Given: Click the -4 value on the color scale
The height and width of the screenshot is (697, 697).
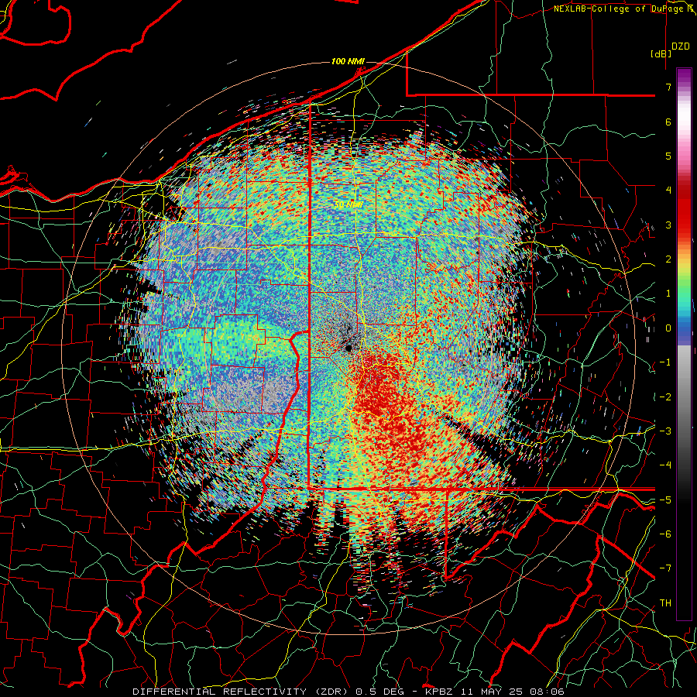Looking at the screenshot, I should point(665,465).
